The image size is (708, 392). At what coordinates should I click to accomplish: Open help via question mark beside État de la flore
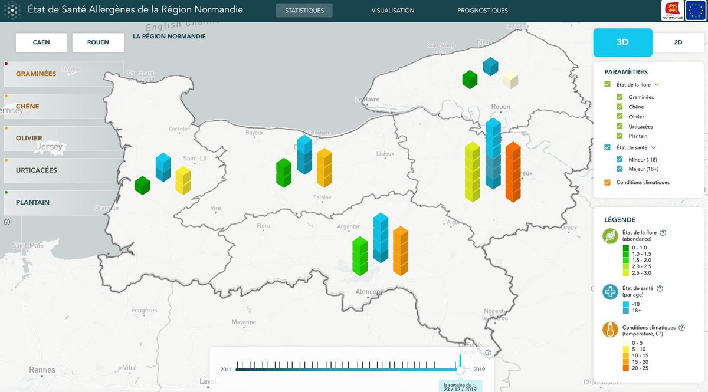[662, 232]
